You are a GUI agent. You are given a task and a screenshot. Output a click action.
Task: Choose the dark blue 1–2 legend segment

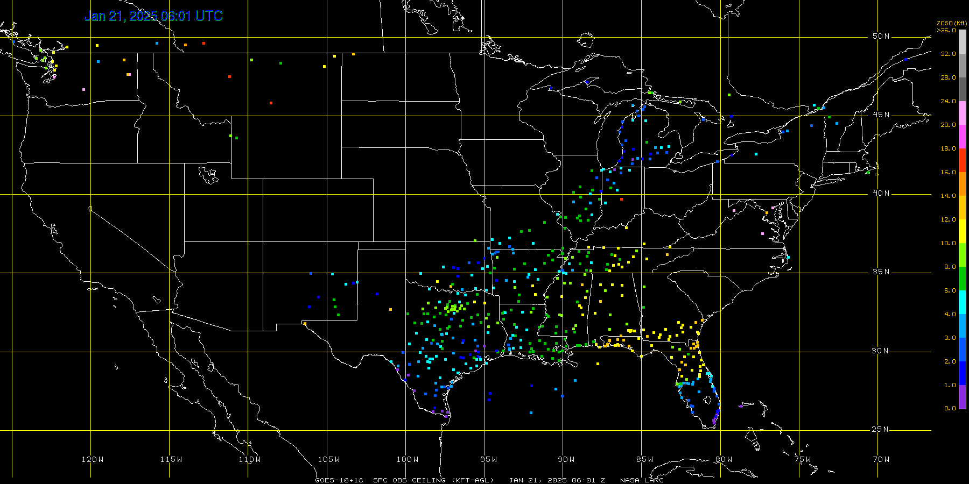pyautogui.click(x=963, y=373)
